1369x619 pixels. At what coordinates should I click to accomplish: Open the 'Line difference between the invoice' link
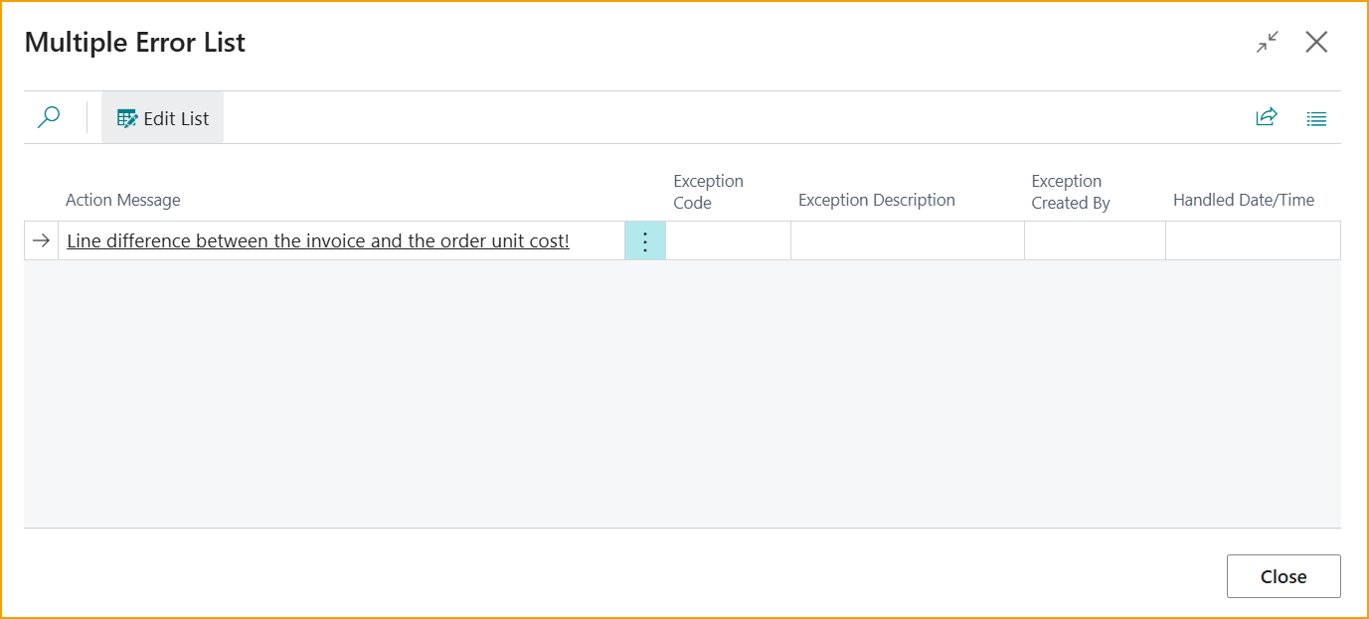(318, 241)
